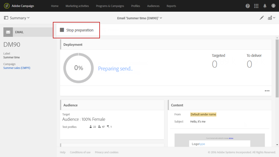Click the Preparing send... status text
The image size is (279, 157).
pos(116,69)
